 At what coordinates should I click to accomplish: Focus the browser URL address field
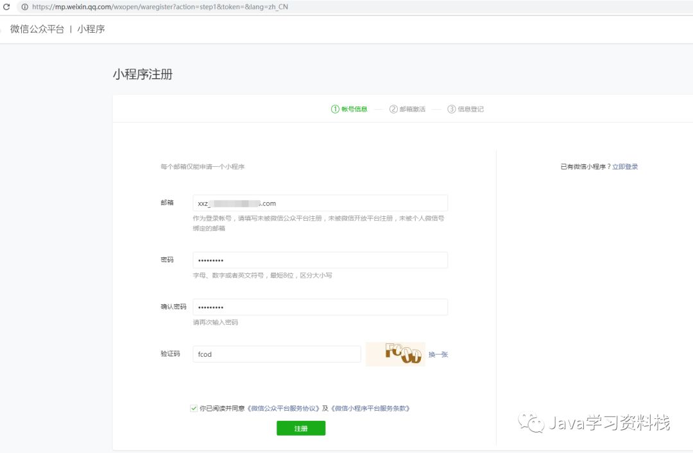(354, 6)
